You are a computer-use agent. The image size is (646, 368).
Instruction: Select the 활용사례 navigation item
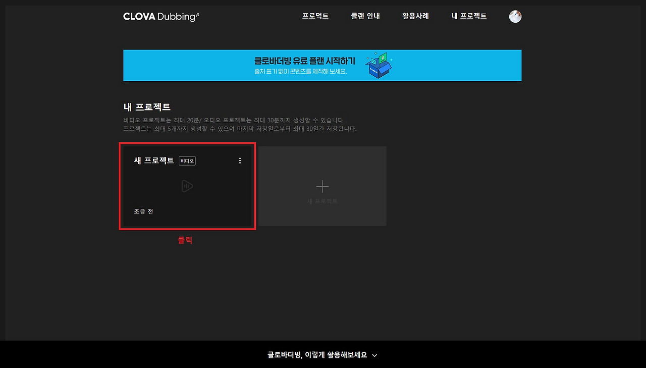(x=415, y=16)
